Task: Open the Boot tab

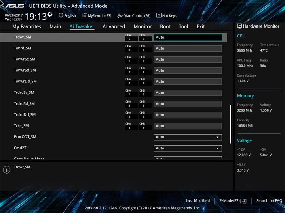Action: [x=165, y=27]
